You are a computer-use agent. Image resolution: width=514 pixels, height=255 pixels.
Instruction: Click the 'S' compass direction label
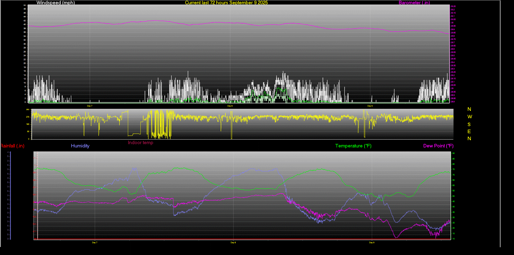[x=469, y=124]
